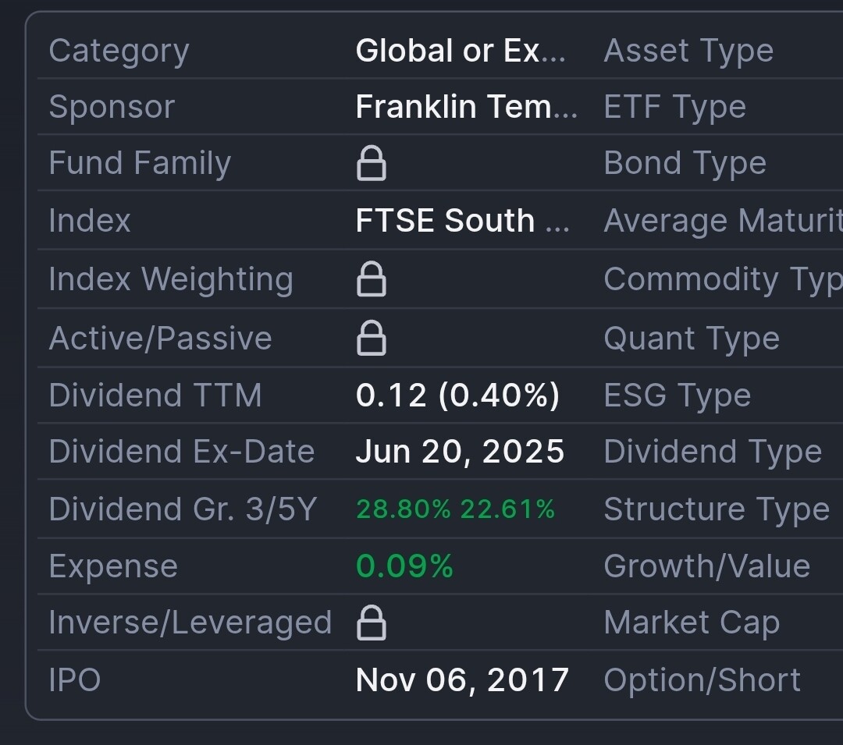
Task: Click the 28.80% 3-year dividend growth
Action: [404, 509]
